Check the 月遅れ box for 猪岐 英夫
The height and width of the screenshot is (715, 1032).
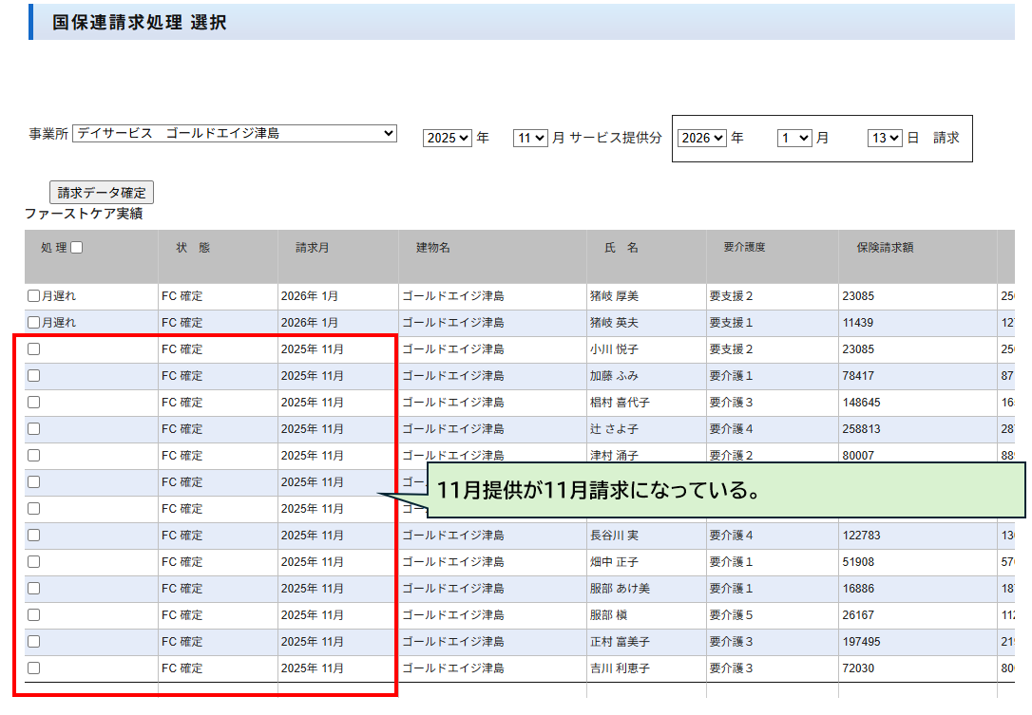(x=34, y=323)
